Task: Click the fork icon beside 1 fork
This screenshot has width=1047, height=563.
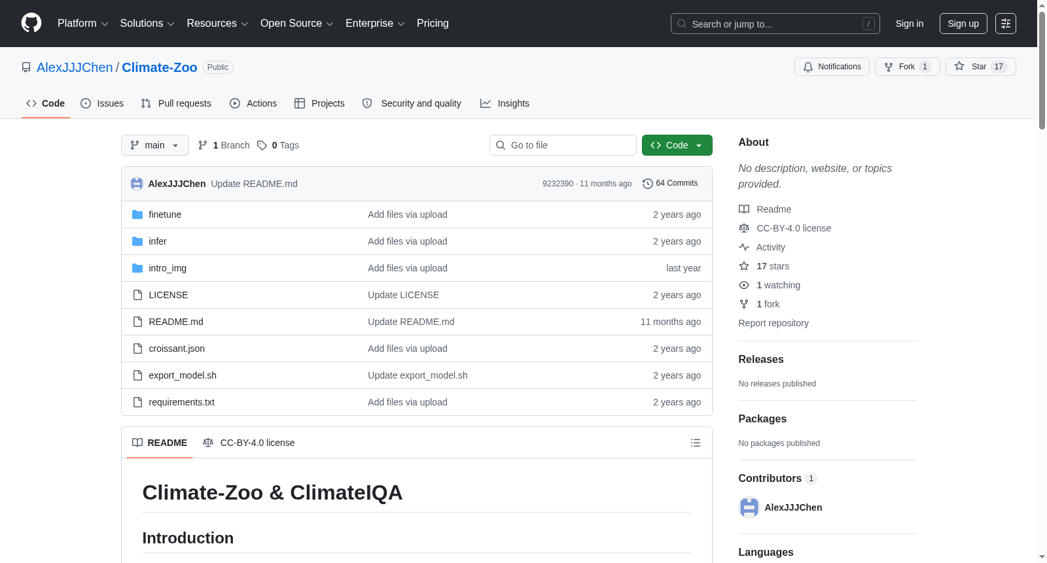Action: [744, 304]
